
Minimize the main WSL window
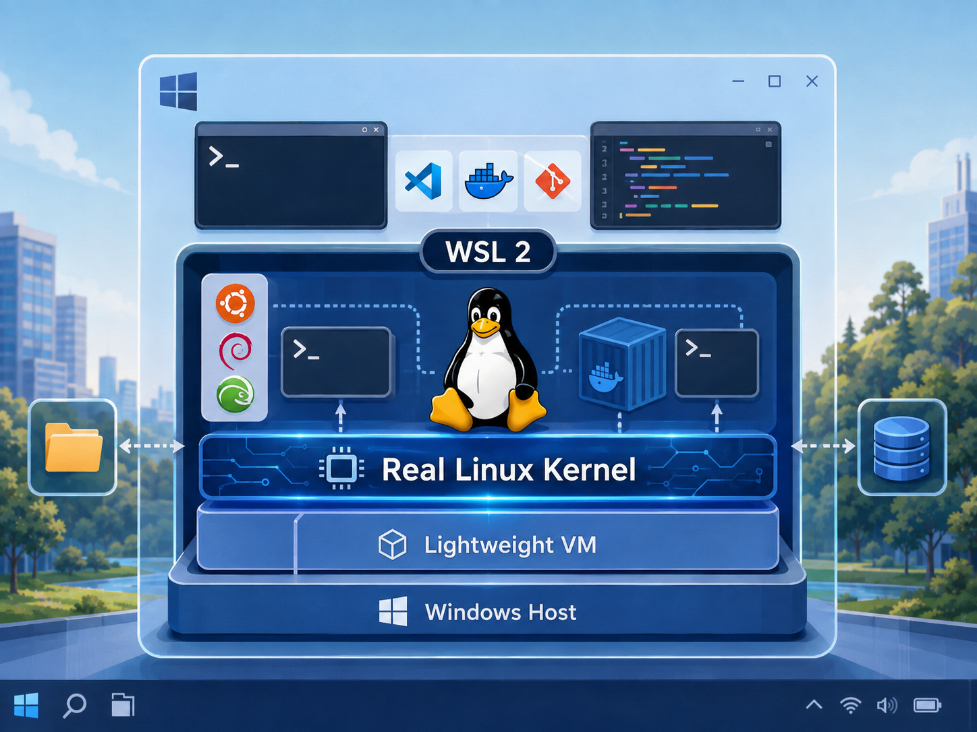[738, 82]
